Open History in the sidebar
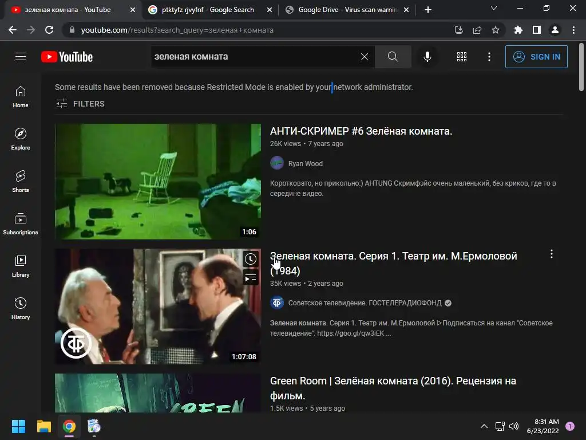 (21, 309)
